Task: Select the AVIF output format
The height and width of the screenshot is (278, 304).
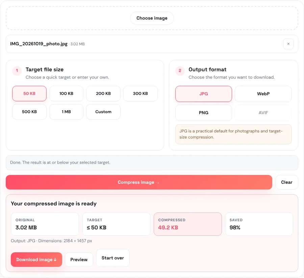Action: pyautogui.click(x=263, y=112)
